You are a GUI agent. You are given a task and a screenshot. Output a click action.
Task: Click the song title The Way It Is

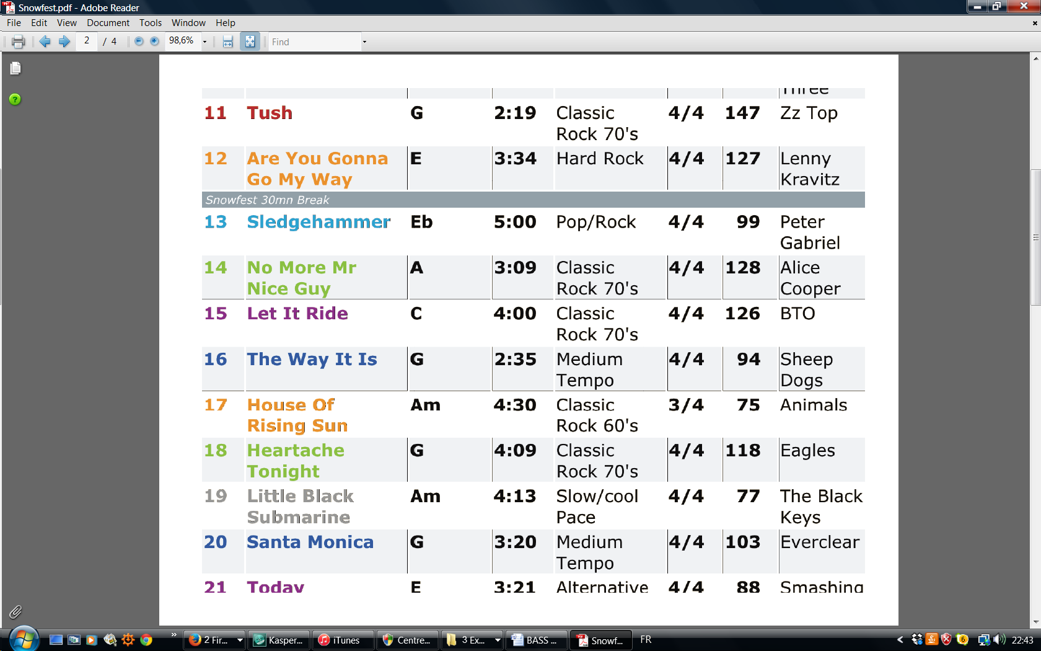click(312, 359)
